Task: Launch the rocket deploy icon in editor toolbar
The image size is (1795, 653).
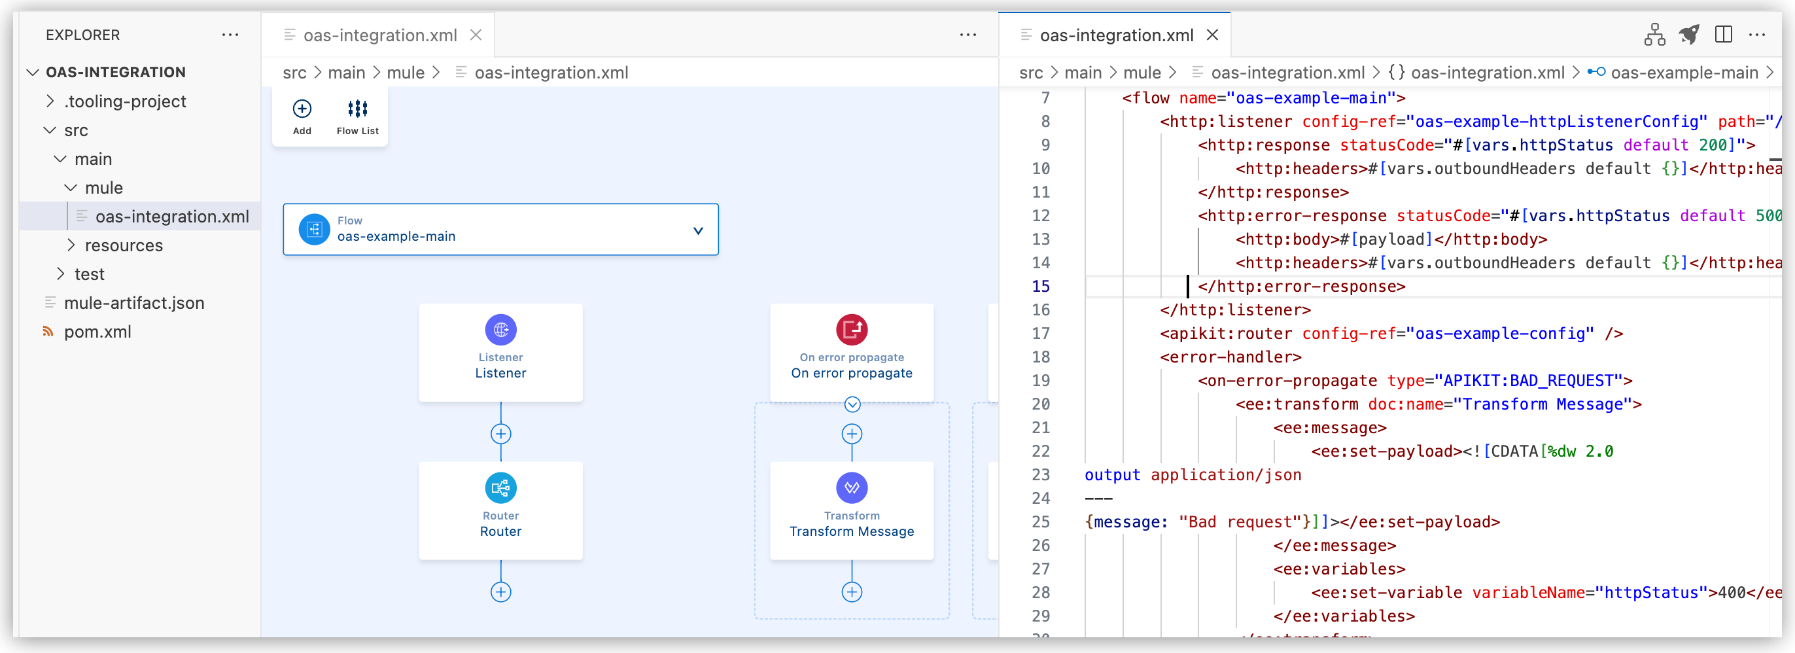Action: 1690,35
